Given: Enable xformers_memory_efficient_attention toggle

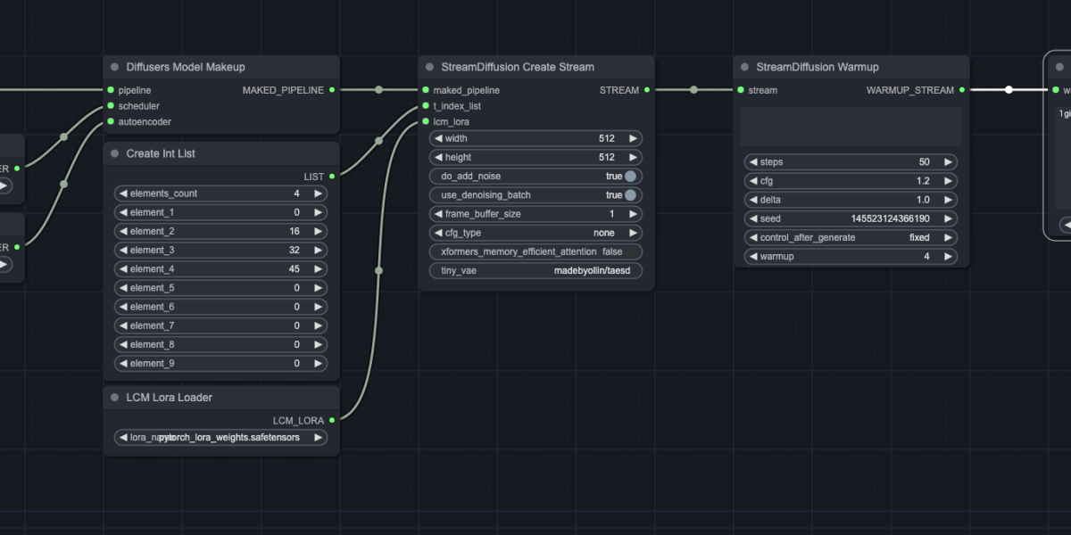Looking at the screenshot, I should pos(630,252).
